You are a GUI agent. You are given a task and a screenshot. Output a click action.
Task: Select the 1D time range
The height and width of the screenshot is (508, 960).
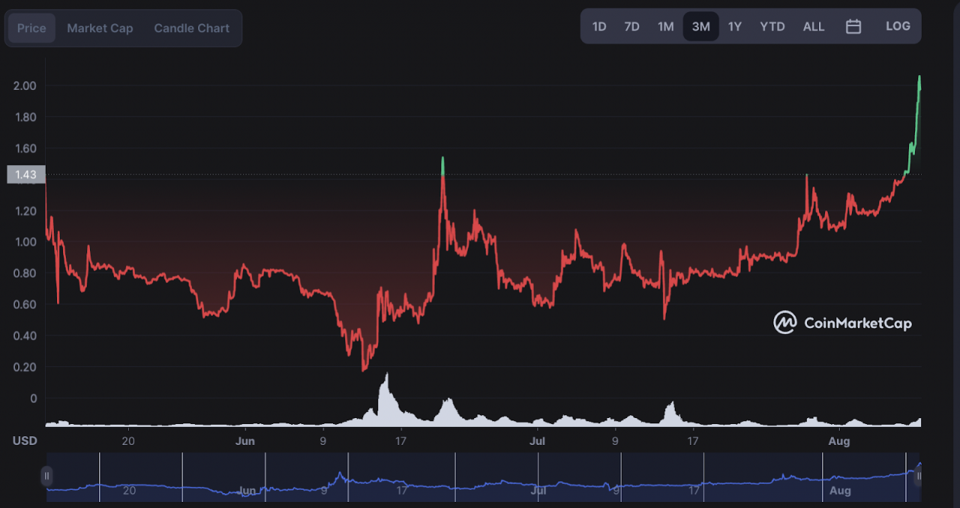(599, 26)
